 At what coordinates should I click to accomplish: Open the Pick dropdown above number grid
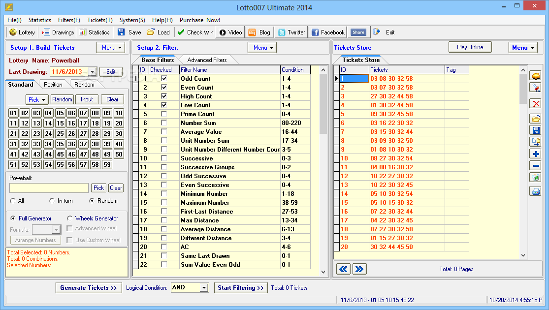pos(37,100)
